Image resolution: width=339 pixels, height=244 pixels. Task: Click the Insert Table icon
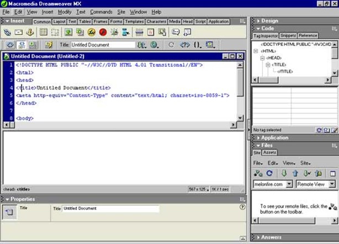click(44, 32)
